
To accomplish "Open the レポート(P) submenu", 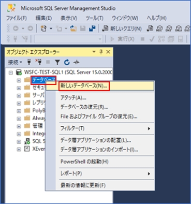I will click(100, 173).
